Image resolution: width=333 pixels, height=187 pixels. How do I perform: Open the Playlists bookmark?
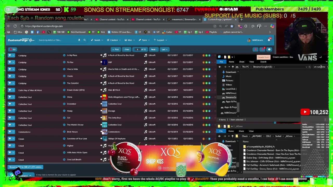click(211, 32)
